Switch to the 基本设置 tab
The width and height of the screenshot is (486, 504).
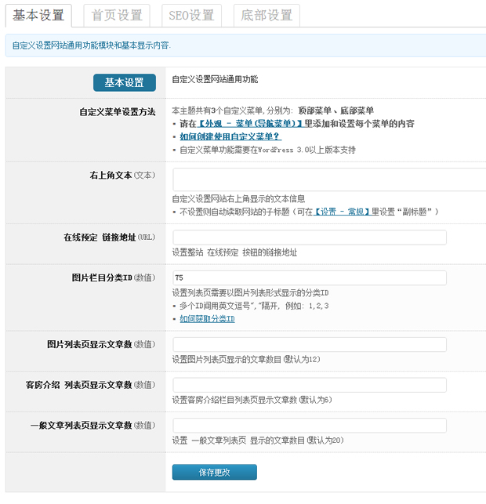click(x=38, y=16)
